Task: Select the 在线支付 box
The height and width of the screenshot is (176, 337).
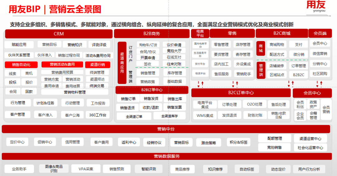Action: point(174,57)
